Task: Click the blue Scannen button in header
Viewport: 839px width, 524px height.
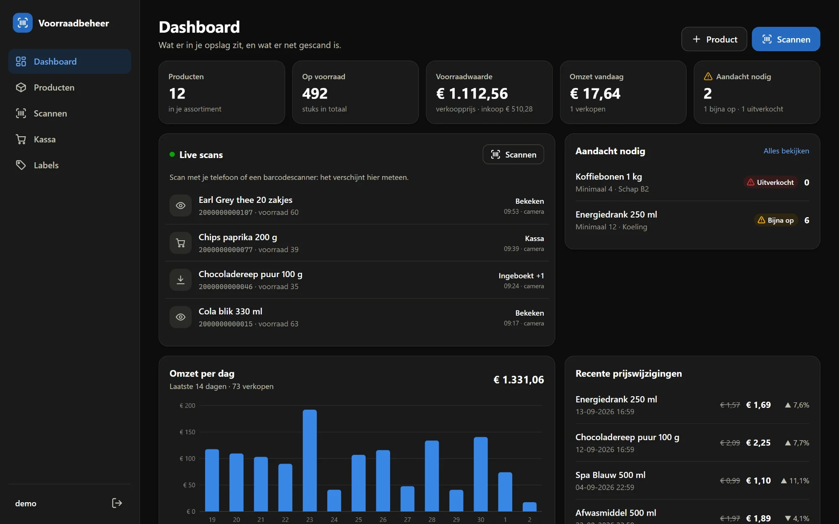Action: [x=786, y=39]
